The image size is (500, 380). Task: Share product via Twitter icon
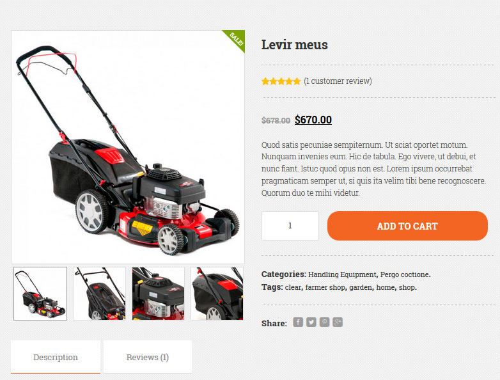click(311, 322)
